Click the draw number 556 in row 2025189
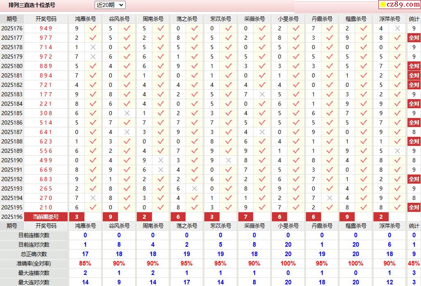Screen dimensions: 421x286 coord(46,151)
